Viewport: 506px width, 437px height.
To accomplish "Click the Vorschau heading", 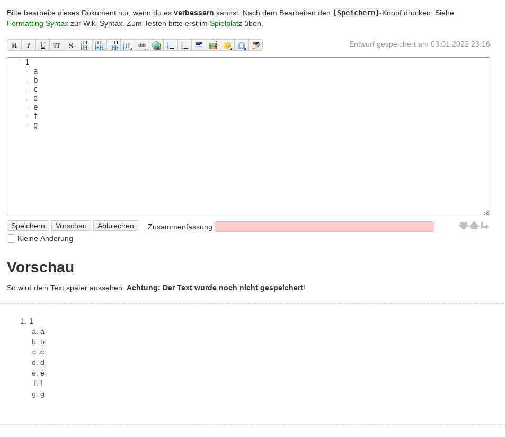I will tap(41, 267).
